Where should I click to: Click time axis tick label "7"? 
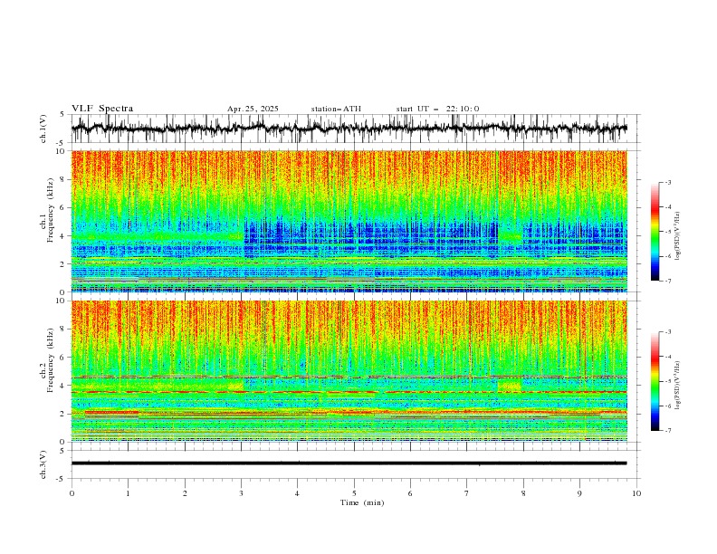(467, 493)
